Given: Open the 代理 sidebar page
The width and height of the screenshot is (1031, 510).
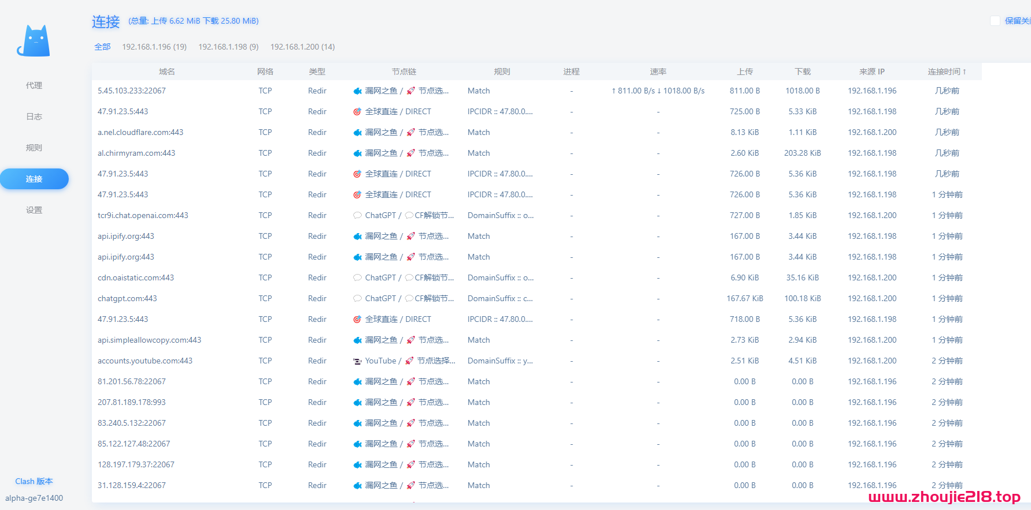Looking at the screenshot, I should 34,85.
